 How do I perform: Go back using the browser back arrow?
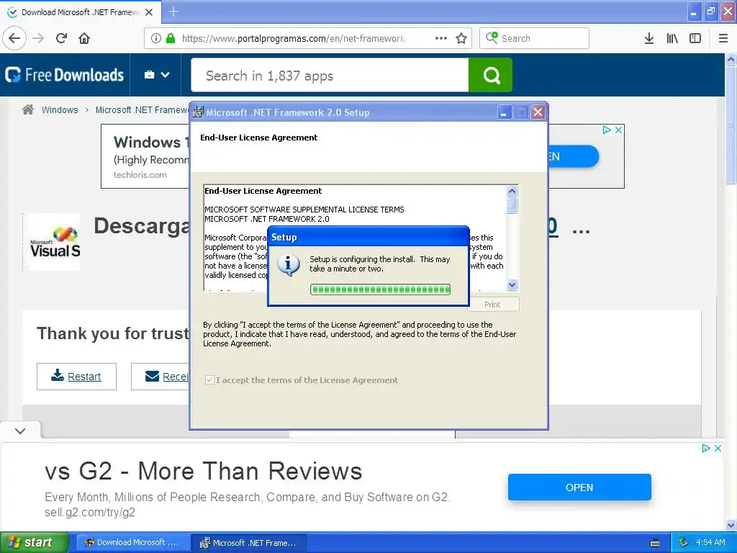14,38
